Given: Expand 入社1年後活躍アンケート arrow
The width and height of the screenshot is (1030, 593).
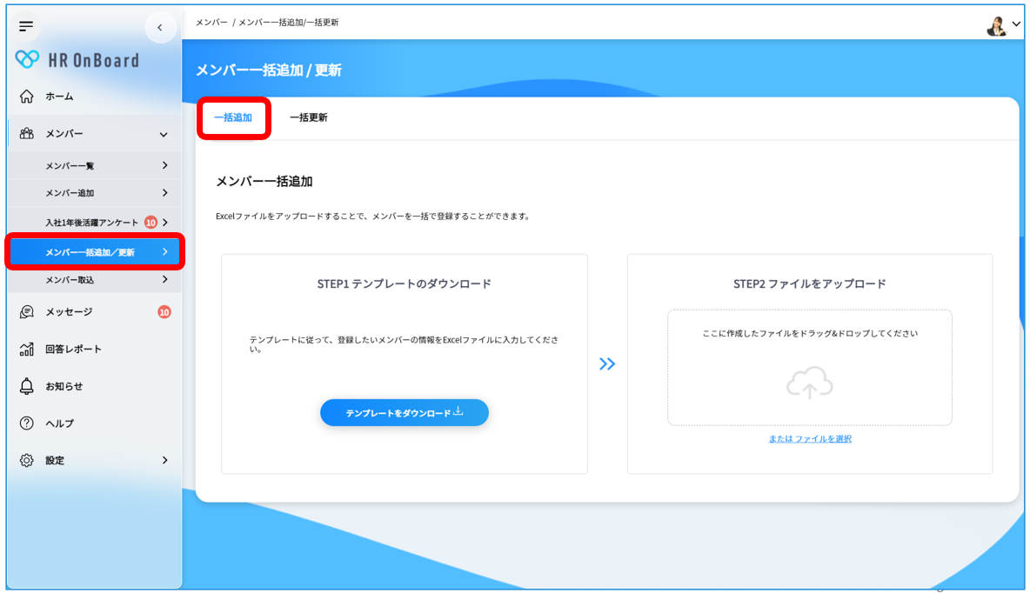Looking at the screenshot, I should 165,223.
